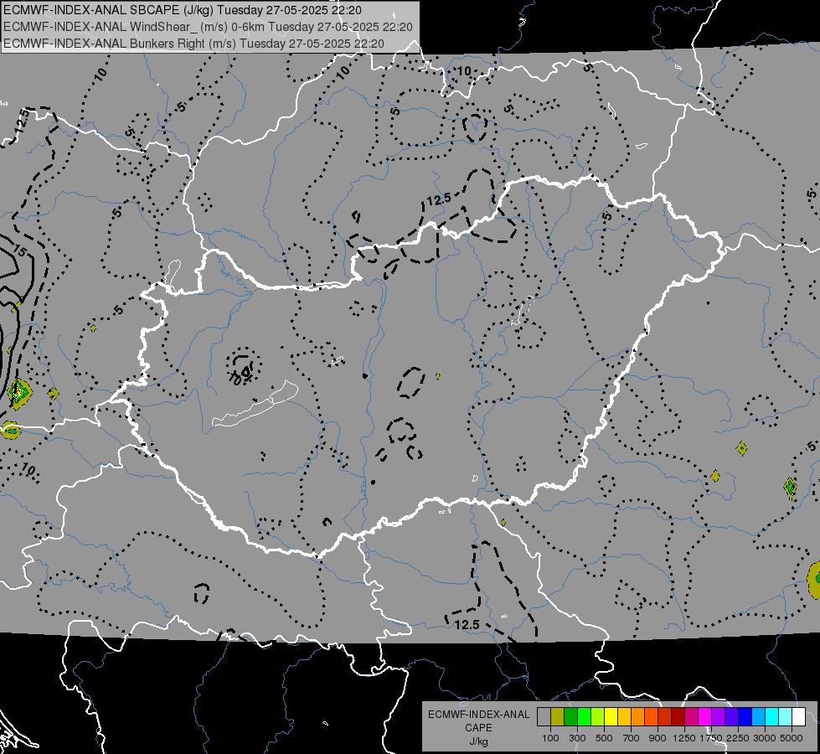The height and width of the screenshot is (754, 820).
Task: Click the legend value 100
Action: coord(550,738)
